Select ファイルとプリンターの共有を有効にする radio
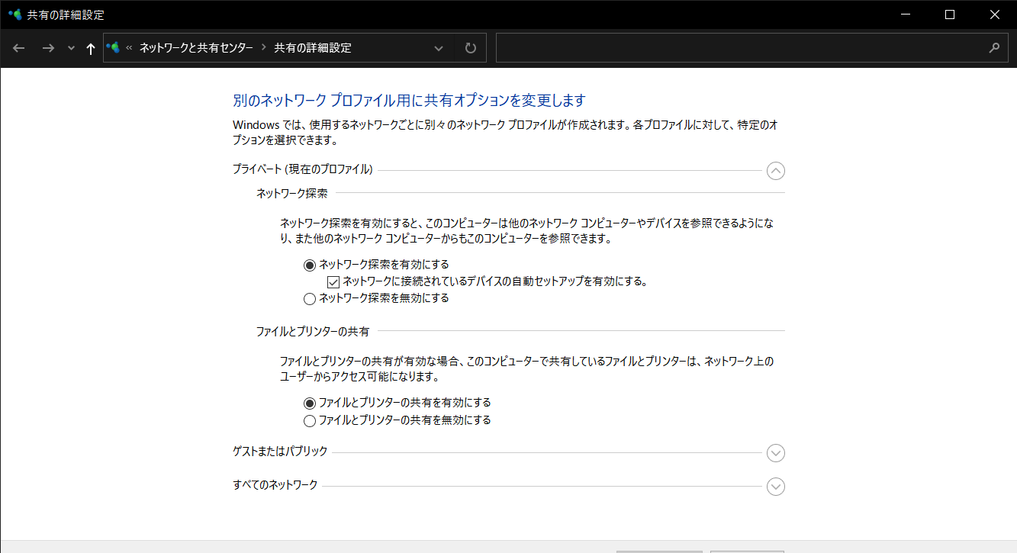The height and width of the screenshot is (553, 1017). coord(309,403)
